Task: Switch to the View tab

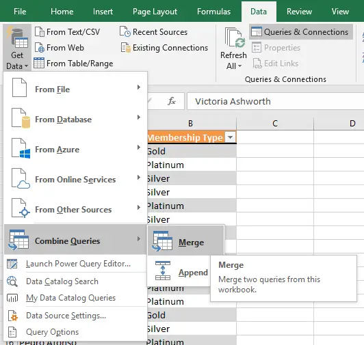Action: pos(340,12)
